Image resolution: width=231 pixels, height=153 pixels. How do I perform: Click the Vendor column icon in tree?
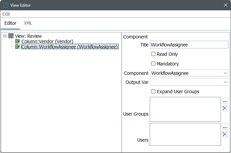pos(18,41)
